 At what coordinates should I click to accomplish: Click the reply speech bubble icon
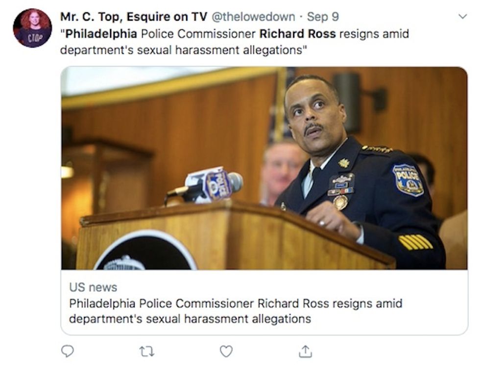pos(68,351)
